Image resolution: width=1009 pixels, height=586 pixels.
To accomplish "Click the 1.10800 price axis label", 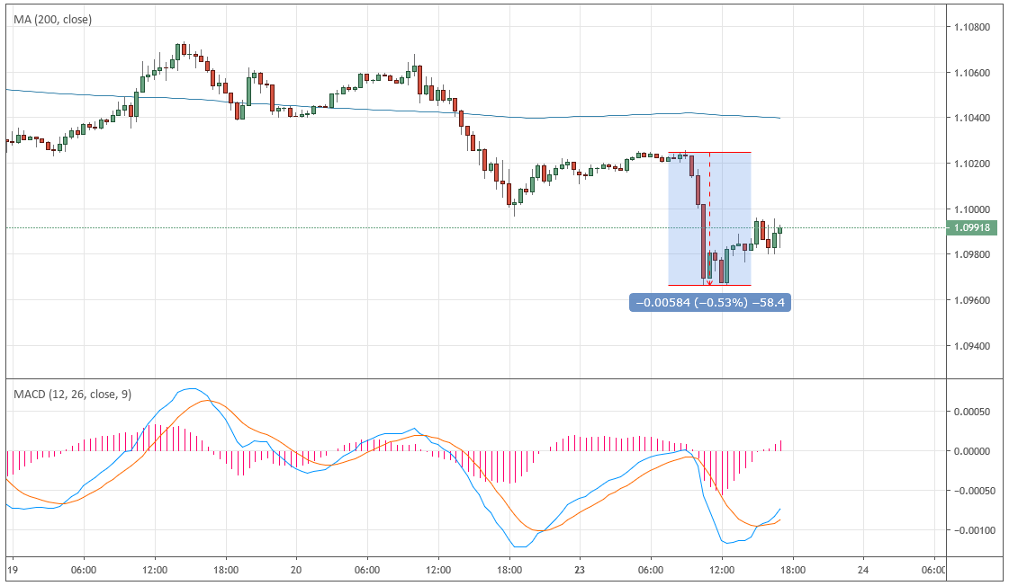I will tap(972, 27).
